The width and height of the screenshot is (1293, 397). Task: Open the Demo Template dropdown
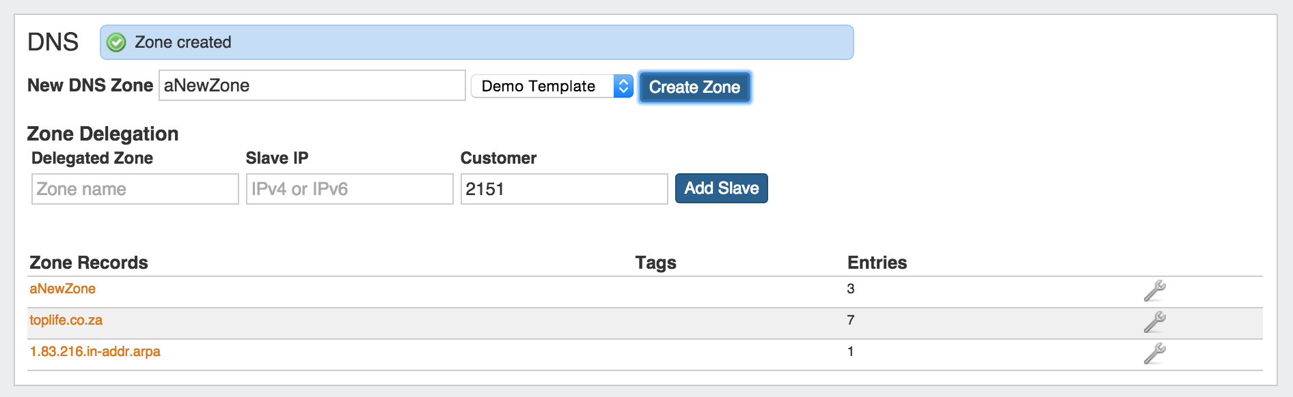point(552,86)
